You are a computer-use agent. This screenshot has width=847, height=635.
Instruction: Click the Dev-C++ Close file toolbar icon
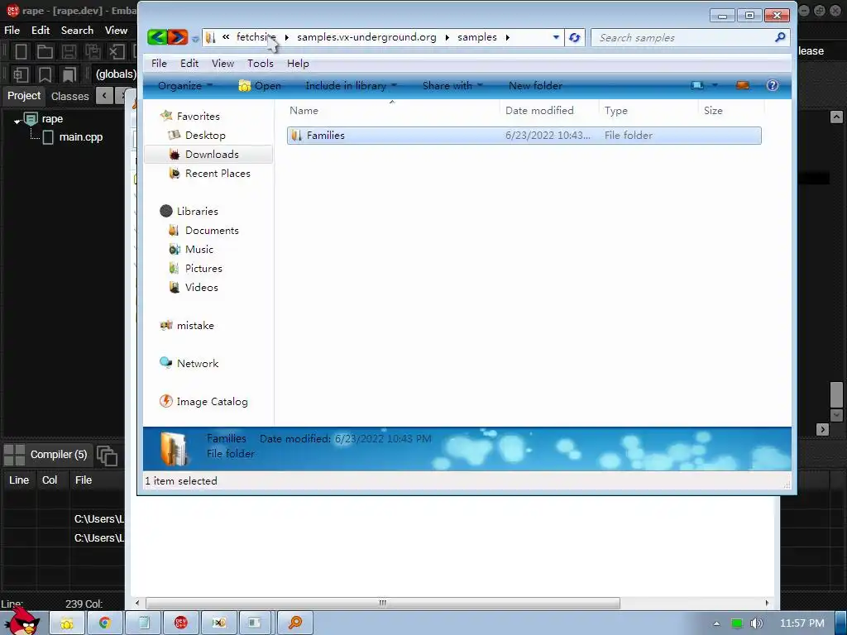(116, 52)
